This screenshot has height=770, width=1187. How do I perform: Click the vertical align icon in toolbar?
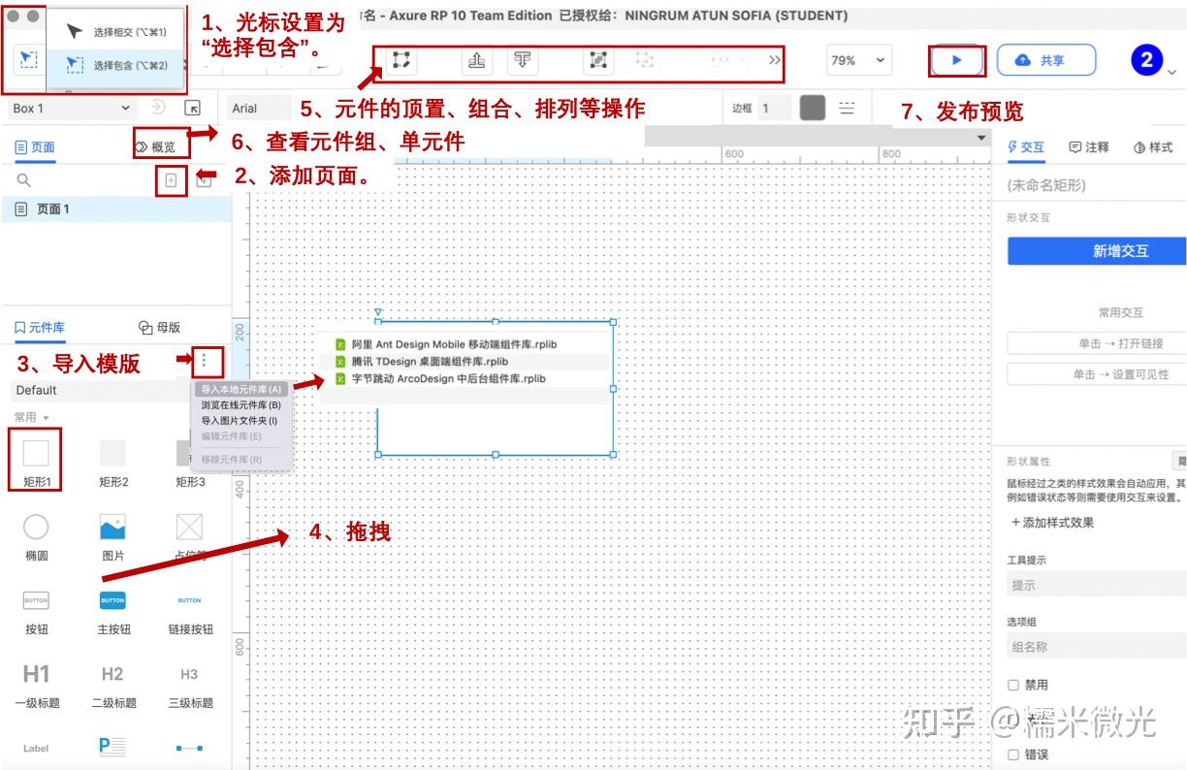(x=521, y=60)
